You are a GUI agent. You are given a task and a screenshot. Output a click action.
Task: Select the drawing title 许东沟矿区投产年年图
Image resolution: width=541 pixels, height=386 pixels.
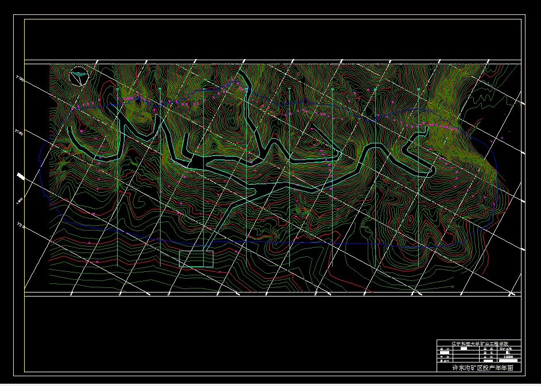(x=482, y=368)
